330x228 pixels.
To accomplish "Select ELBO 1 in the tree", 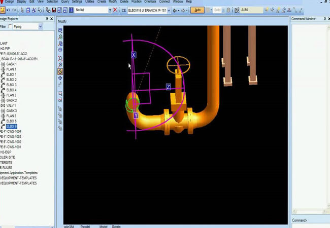I will (x=11, y=74).
